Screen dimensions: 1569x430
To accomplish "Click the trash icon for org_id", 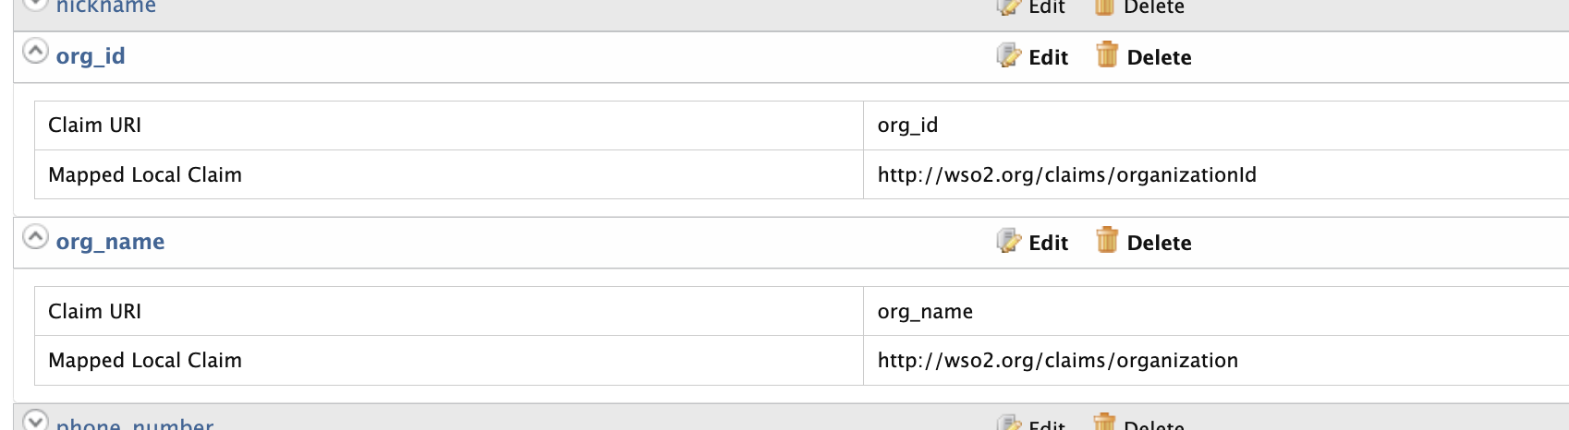I will tap(1107, 55).
